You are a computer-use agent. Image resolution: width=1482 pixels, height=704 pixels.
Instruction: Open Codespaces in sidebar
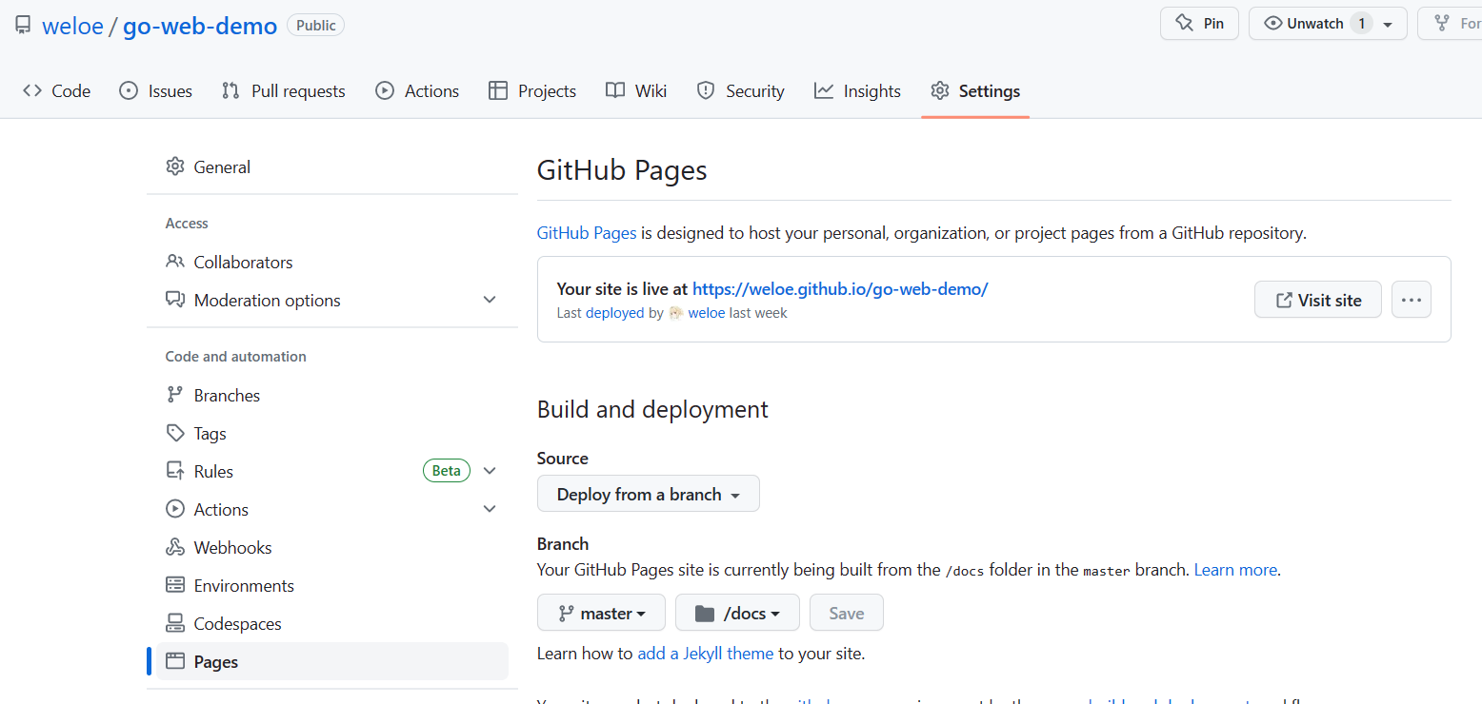(x=332, y=624)
